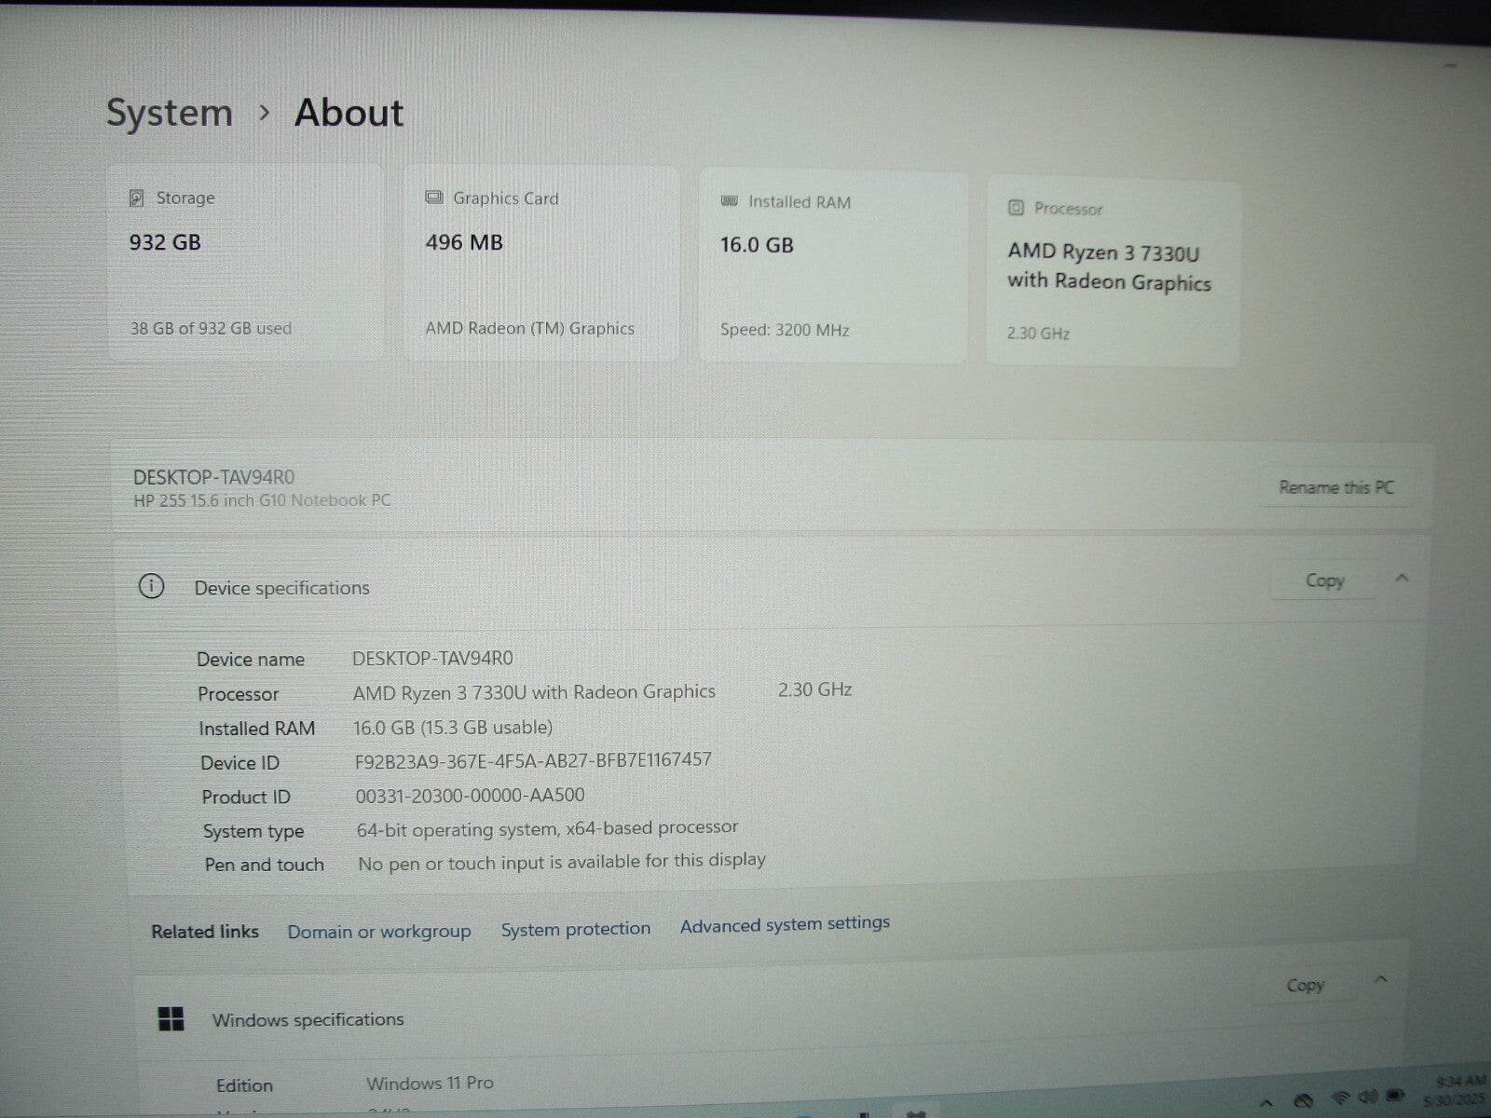The image size is (1491, 1118).
Task: Open Wi-Fi network icon in system tray
Action: coord(1340,1098)
